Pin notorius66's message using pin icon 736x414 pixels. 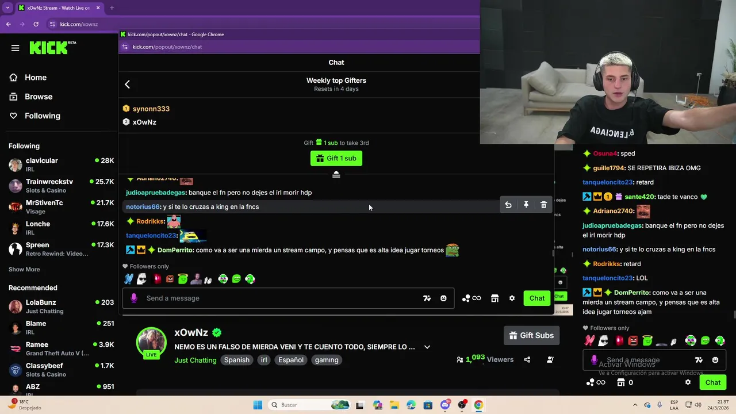tap(526, 205)
